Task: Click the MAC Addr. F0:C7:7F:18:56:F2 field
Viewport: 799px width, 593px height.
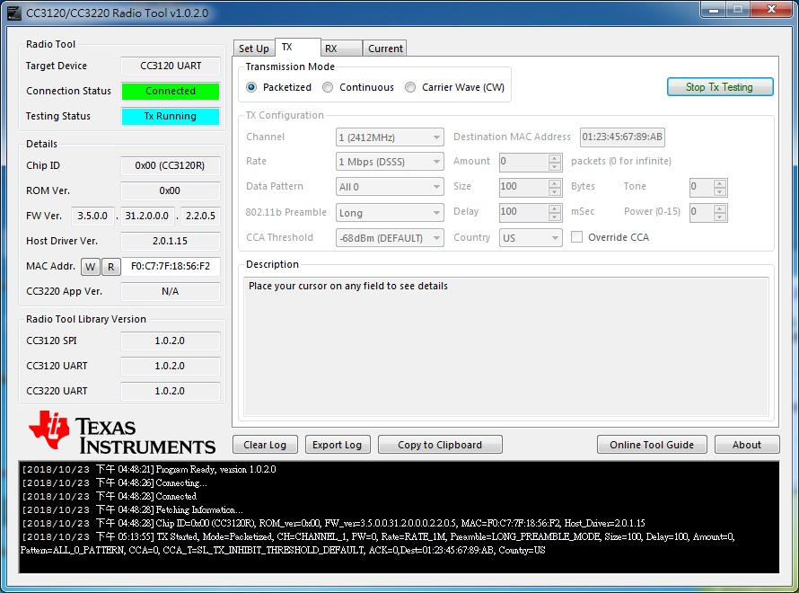Action: point(171,266)
